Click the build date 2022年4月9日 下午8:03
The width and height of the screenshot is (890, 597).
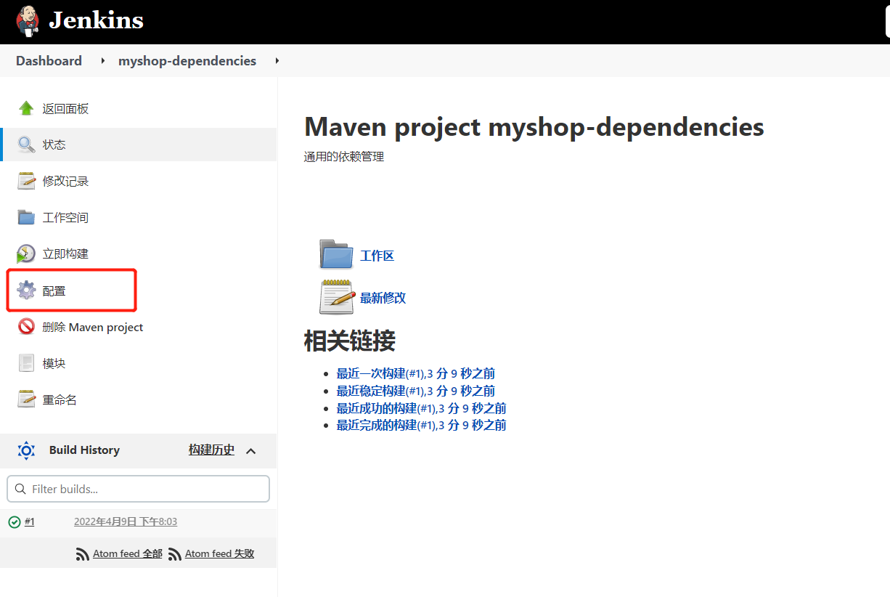(x=126, y=521)
